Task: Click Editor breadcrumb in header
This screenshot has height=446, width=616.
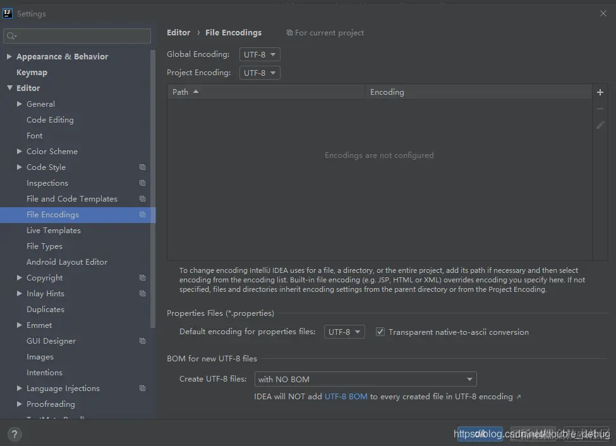Action: click(x=178, y=33)
